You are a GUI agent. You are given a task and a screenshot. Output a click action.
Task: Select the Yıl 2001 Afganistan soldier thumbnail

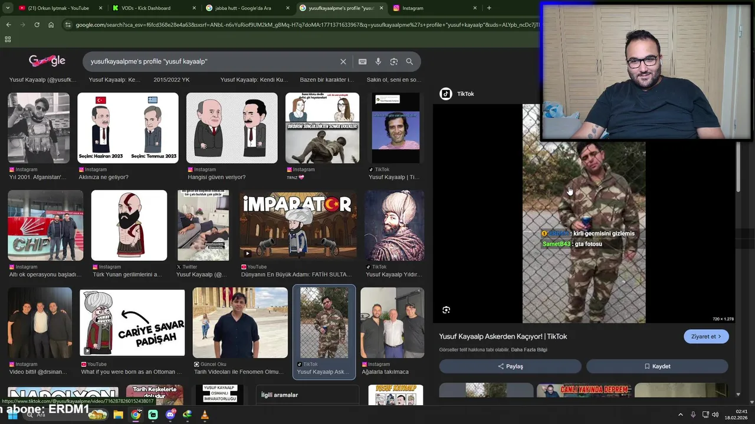tap(38, 128)
